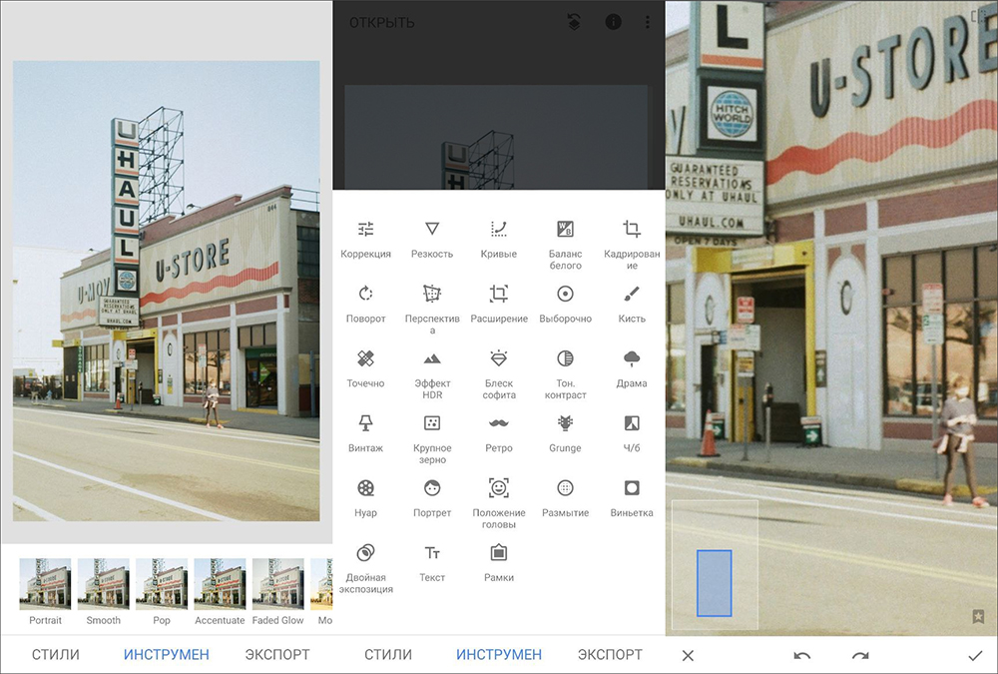Cancel the edit with the X
998x674 pixels.
688,655
